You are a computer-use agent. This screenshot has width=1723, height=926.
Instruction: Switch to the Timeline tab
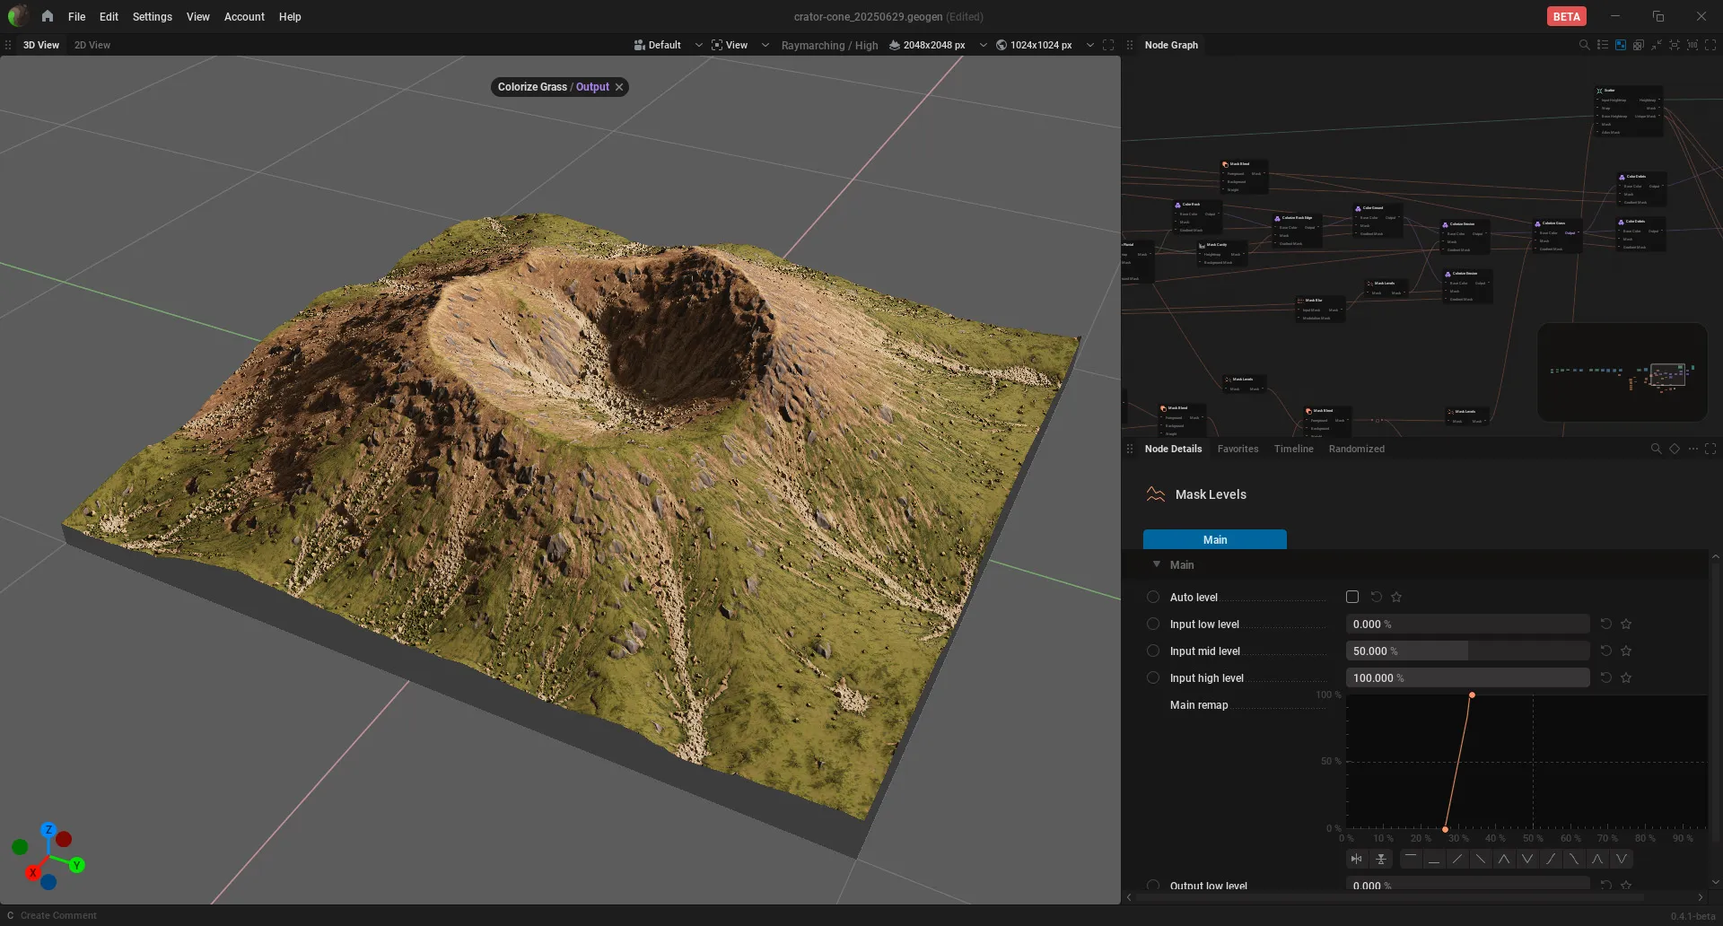(1293, 449)
